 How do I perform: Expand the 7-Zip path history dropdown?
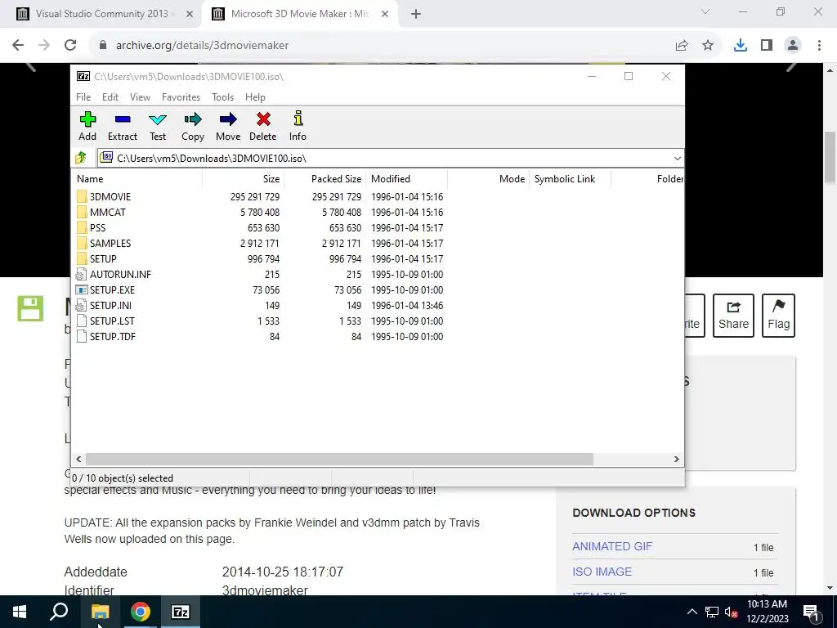[677, 158]
